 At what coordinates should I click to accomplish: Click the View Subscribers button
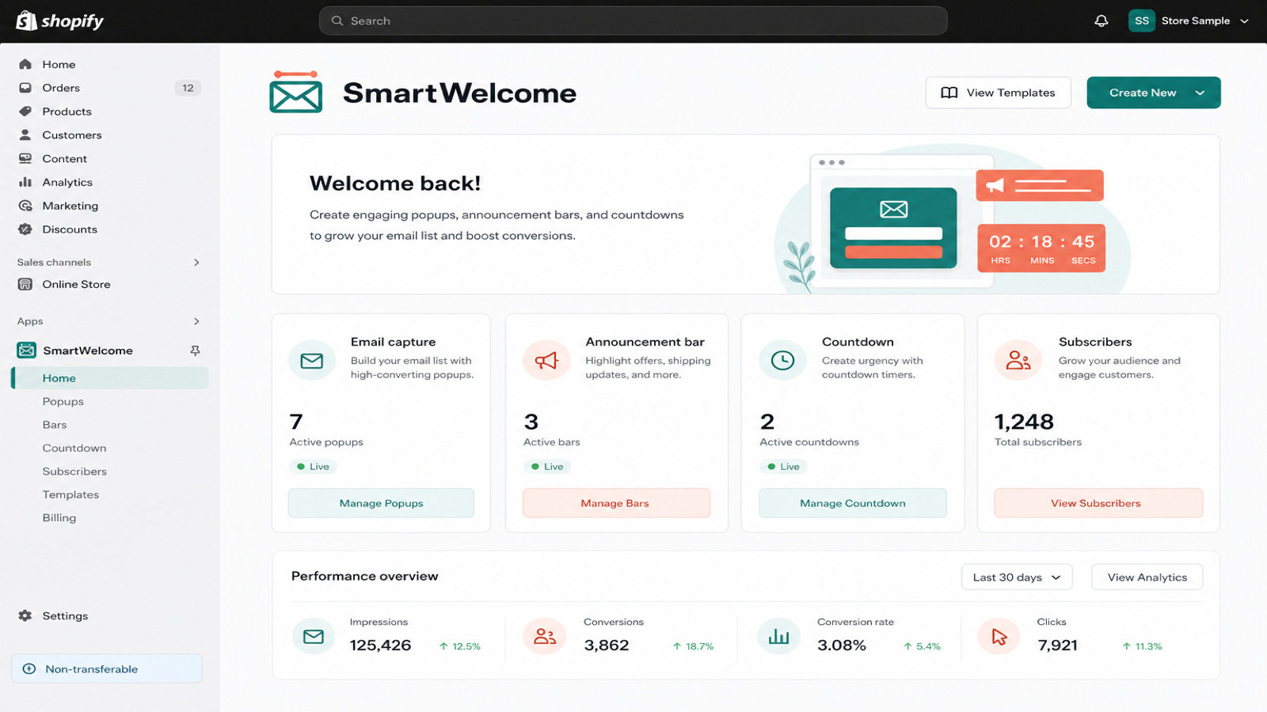(1098, 503)
